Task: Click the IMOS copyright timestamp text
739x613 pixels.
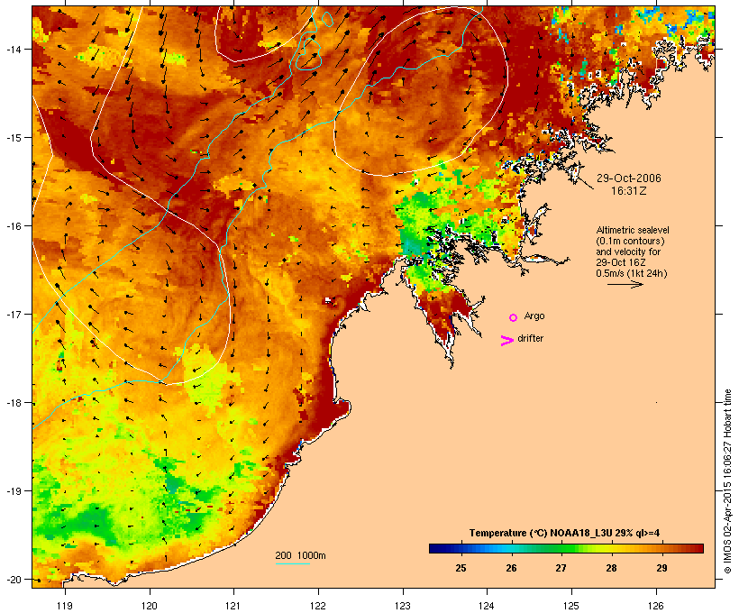Action: click(x=728, y=481)
